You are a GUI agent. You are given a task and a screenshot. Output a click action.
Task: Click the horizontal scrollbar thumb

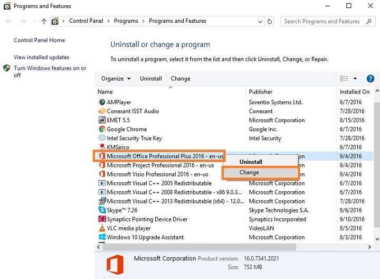pos(199,247)
